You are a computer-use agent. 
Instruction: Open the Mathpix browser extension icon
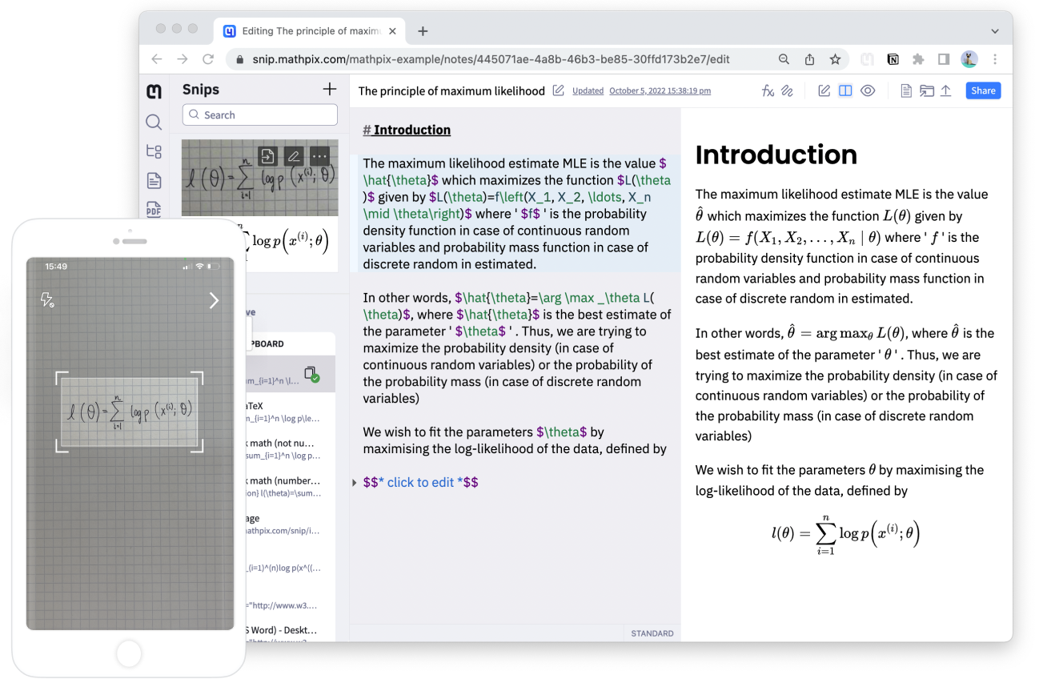pos(867,59)
